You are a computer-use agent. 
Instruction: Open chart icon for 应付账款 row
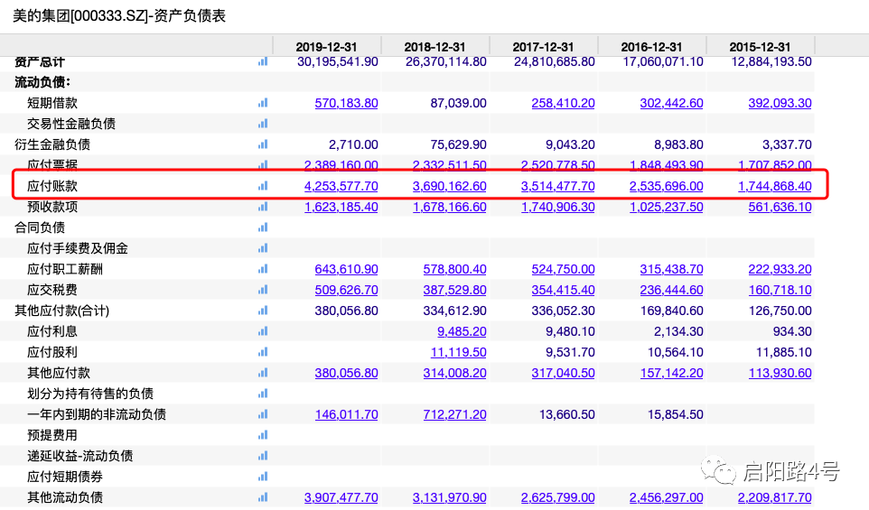click(x=263, y=186)
